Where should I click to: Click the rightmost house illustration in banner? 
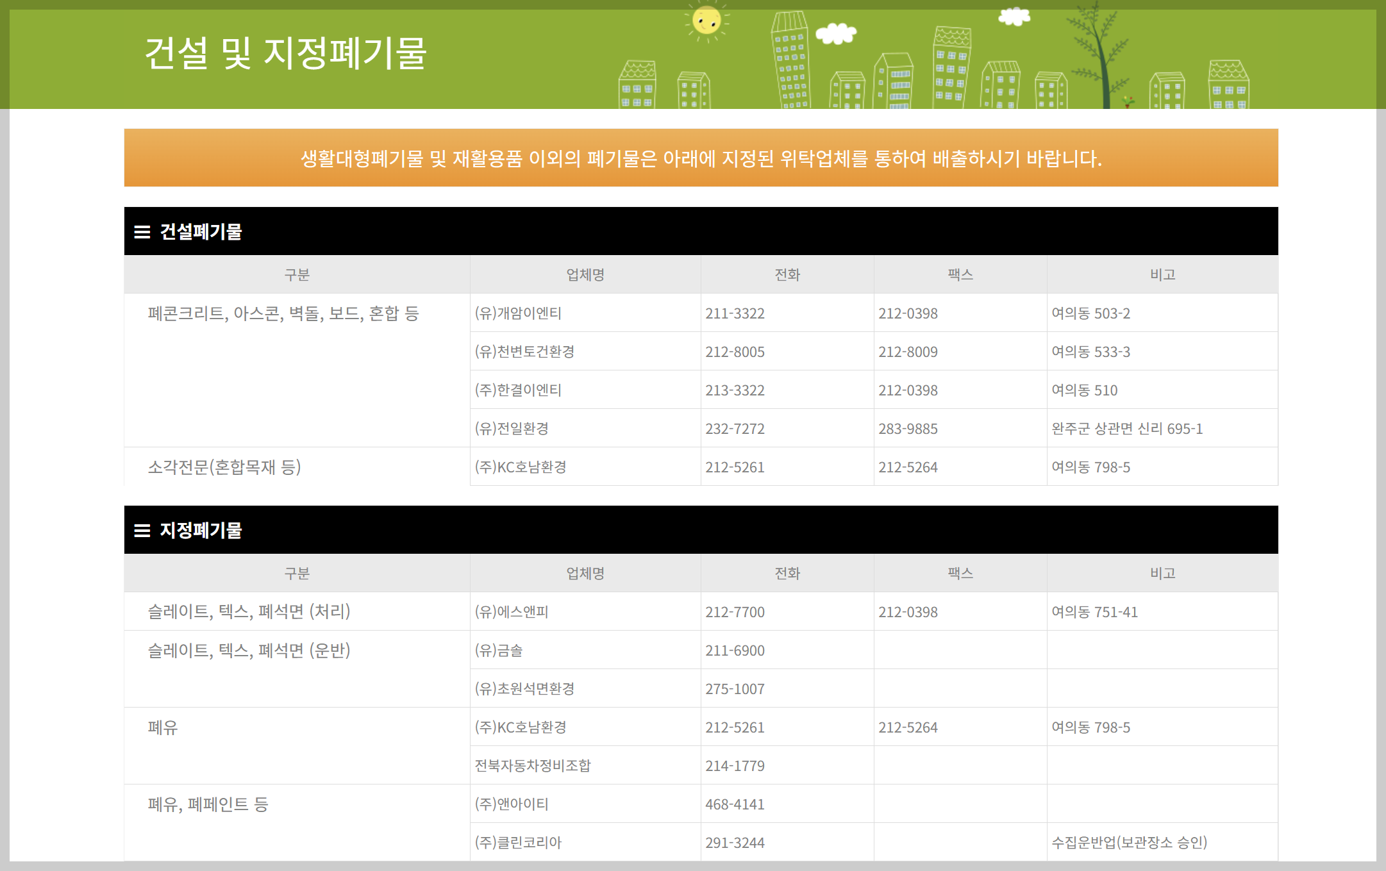coord(1228,85)
